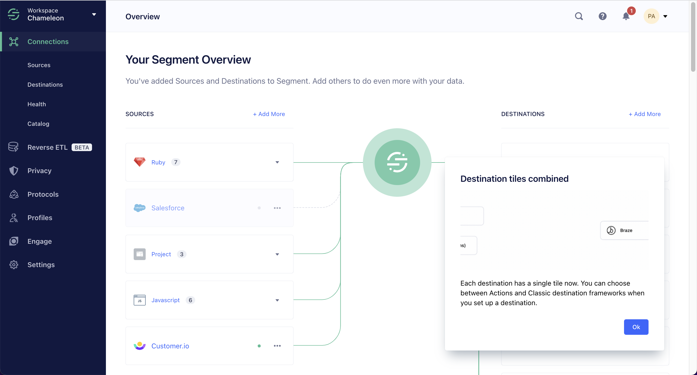Click the Segment logo in sidebar header
Image resolution: width=697 pixels, height=375 pixels.
(x=14, y=14)
